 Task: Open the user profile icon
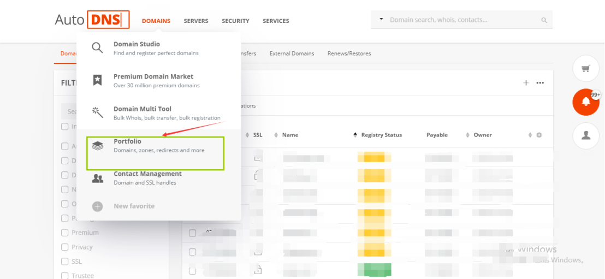point(585,136)
